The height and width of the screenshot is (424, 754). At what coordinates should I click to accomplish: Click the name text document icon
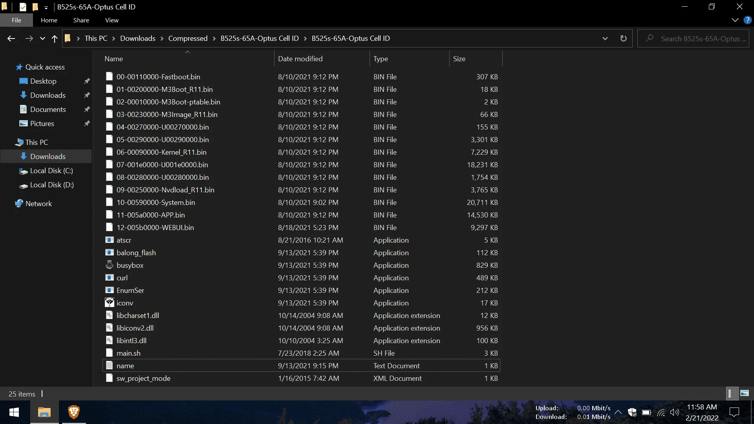(x=110, y=366)
